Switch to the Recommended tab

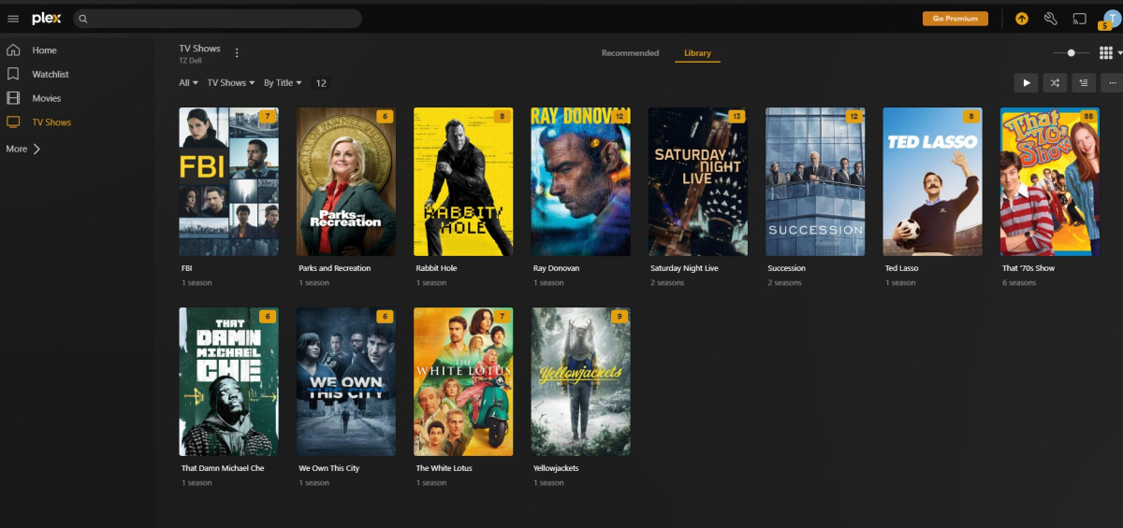pos(630,53)
